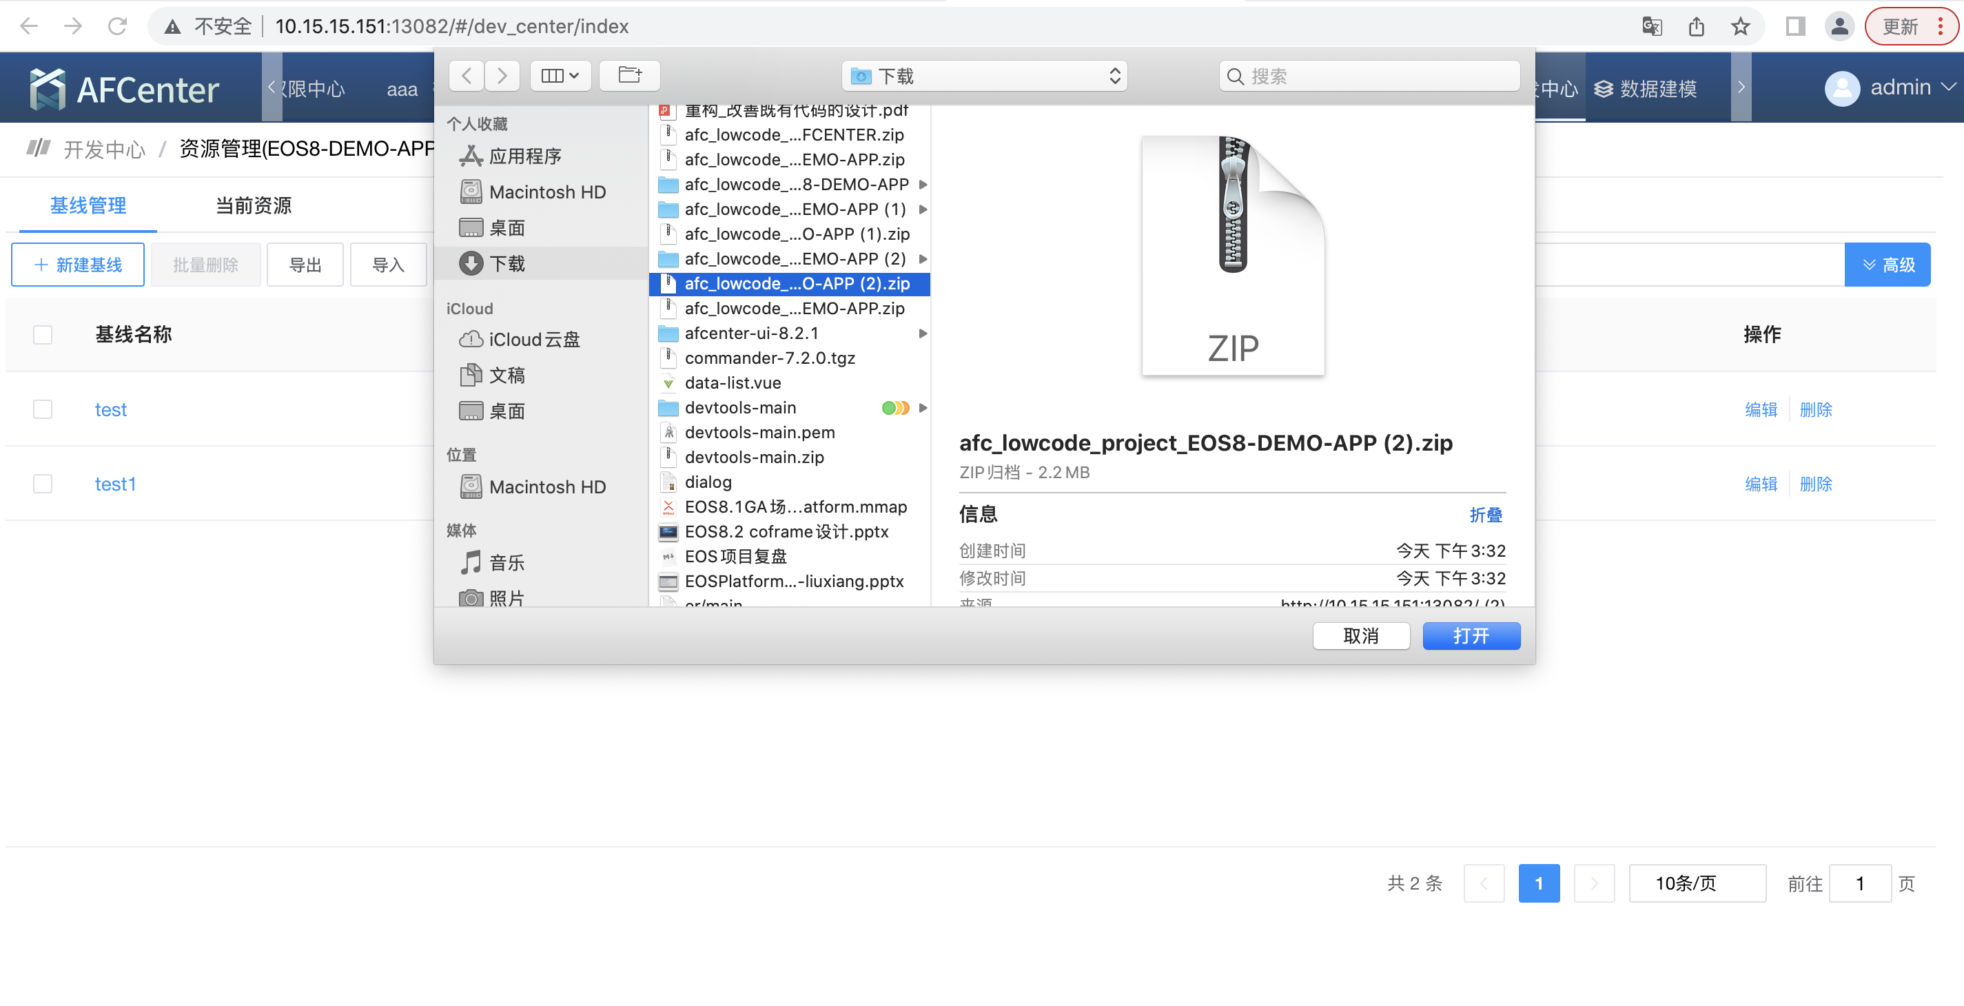This screenshot has width=1964, height=1006.
Task: Toggle the browser side panel icon
Action: [1794, 27]
